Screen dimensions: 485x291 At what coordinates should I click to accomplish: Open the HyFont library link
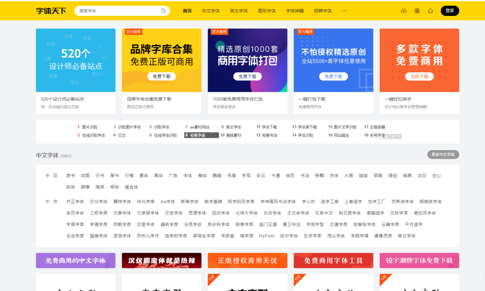[267, 235]
